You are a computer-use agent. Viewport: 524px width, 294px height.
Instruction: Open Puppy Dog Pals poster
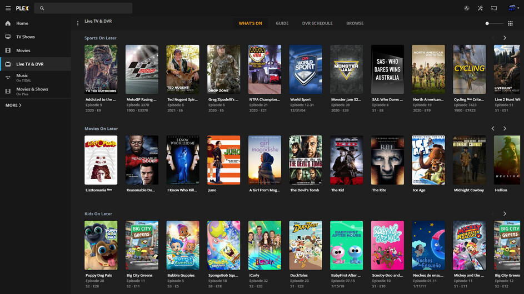pyautogui.click(x=101, y=245)
